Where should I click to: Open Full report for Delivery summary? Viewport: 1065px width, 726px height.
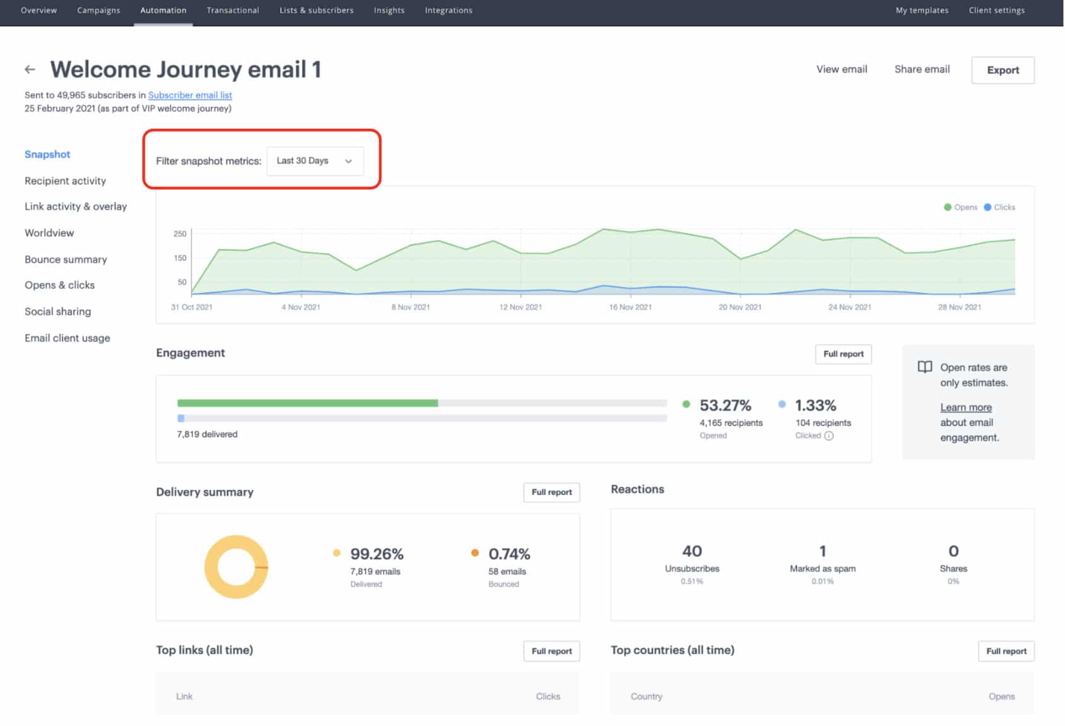551,492
